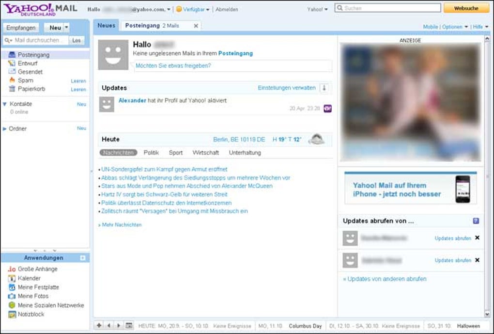The height and width of the screenshot is (334, 494).
Task: Open the Posteingang folder icon
Action: point(12,55)
